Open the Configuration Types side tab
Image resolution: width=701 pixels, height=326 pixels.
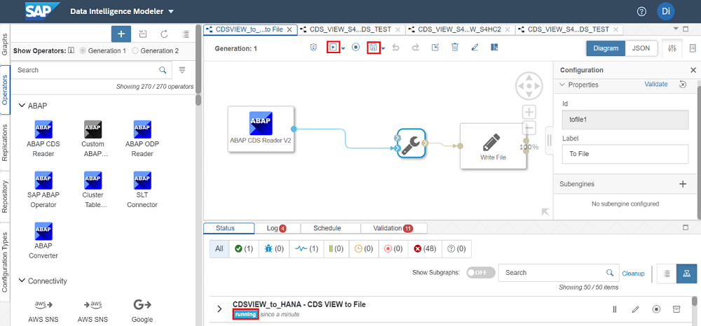click(x=4, y=262)
